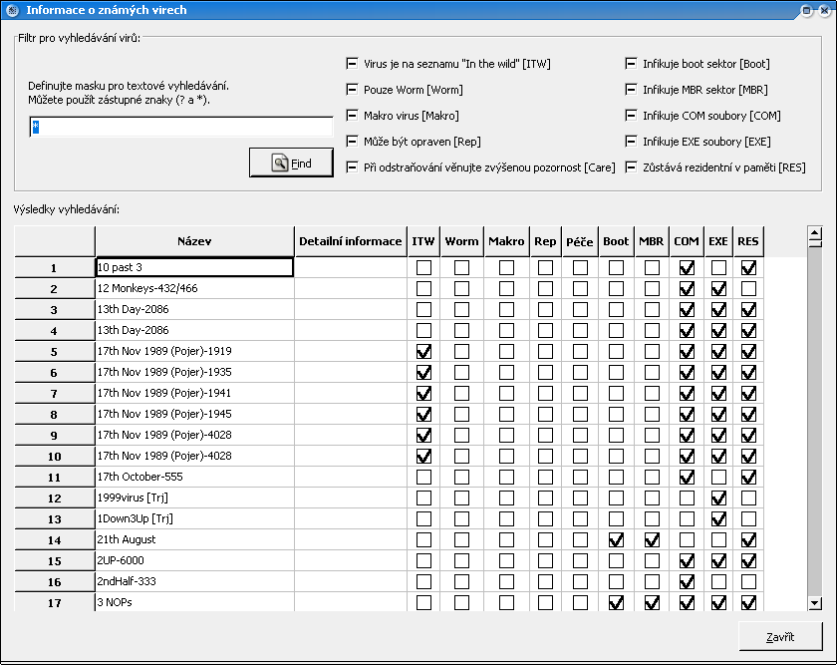Click the RES column header

(x=748, y=241)
